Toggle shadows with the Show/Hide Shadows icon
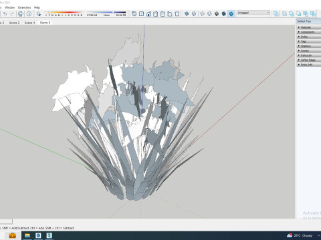The image size is (321, 240). [39, 14]
